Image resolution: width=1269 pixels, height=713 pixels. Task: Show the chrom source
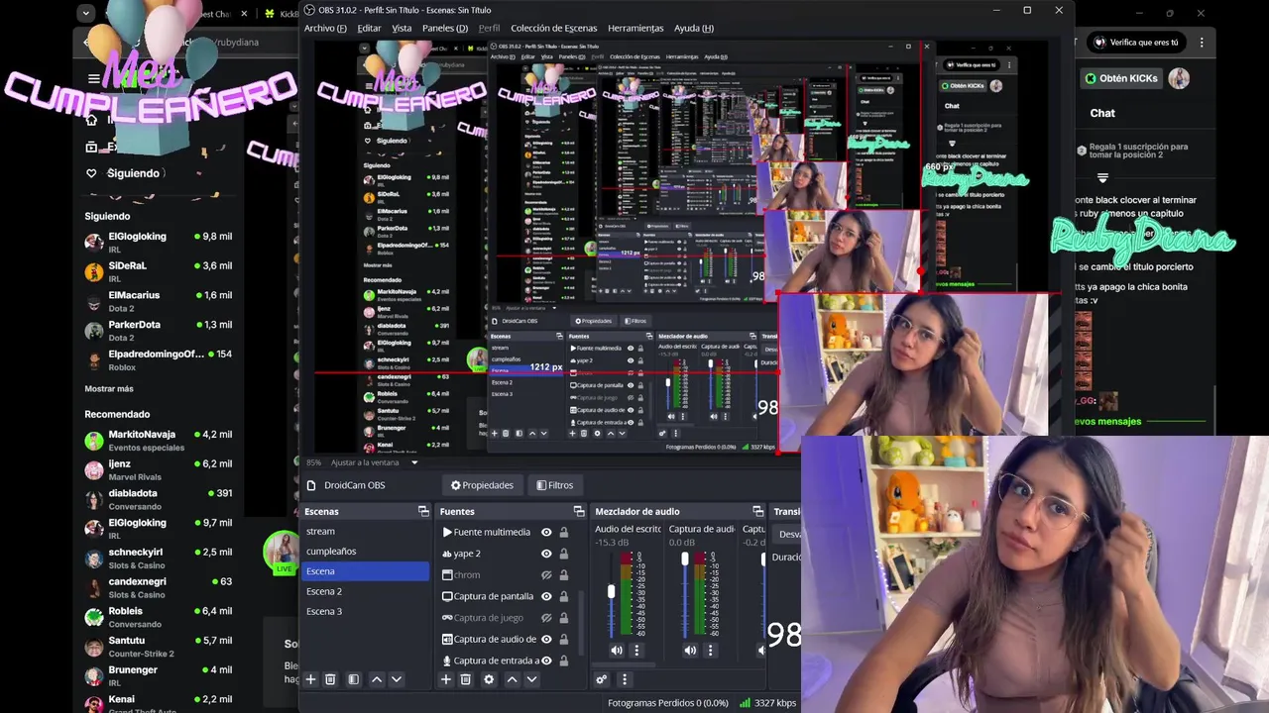pos(546,575)
